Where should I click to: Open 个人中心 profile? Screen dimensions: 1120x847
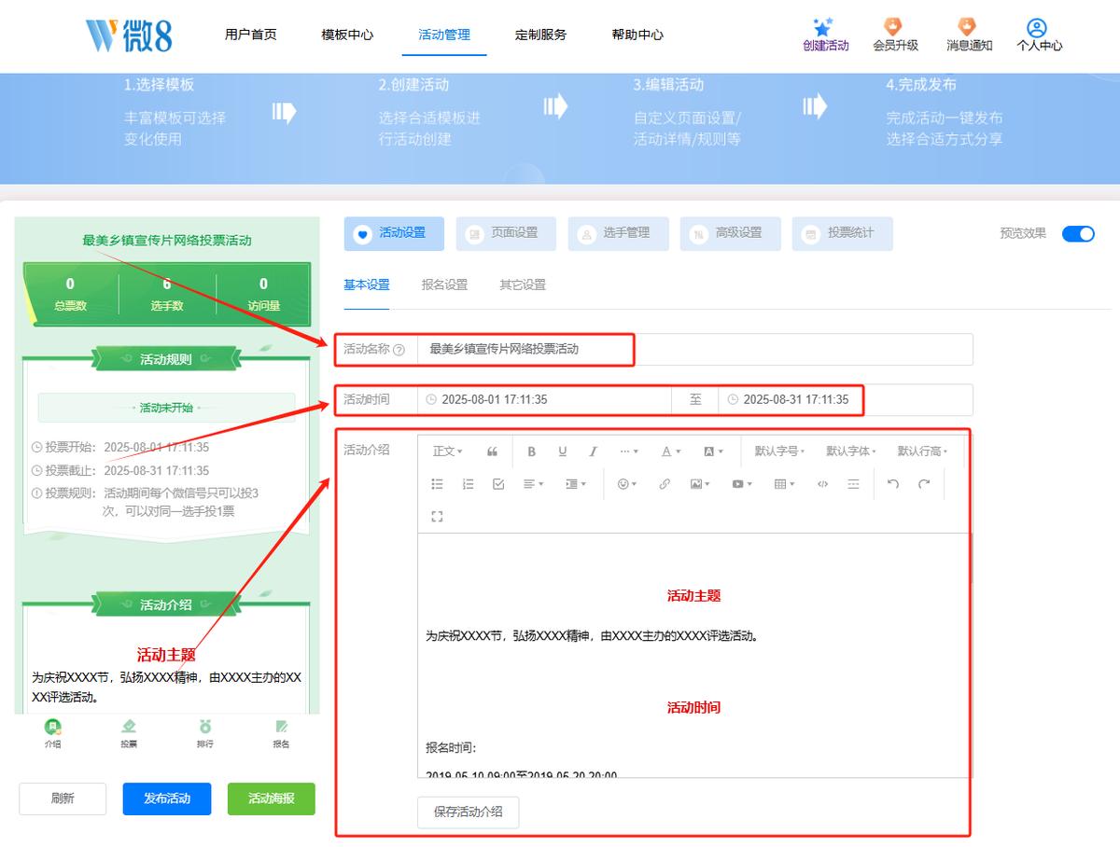(1039, 35)
